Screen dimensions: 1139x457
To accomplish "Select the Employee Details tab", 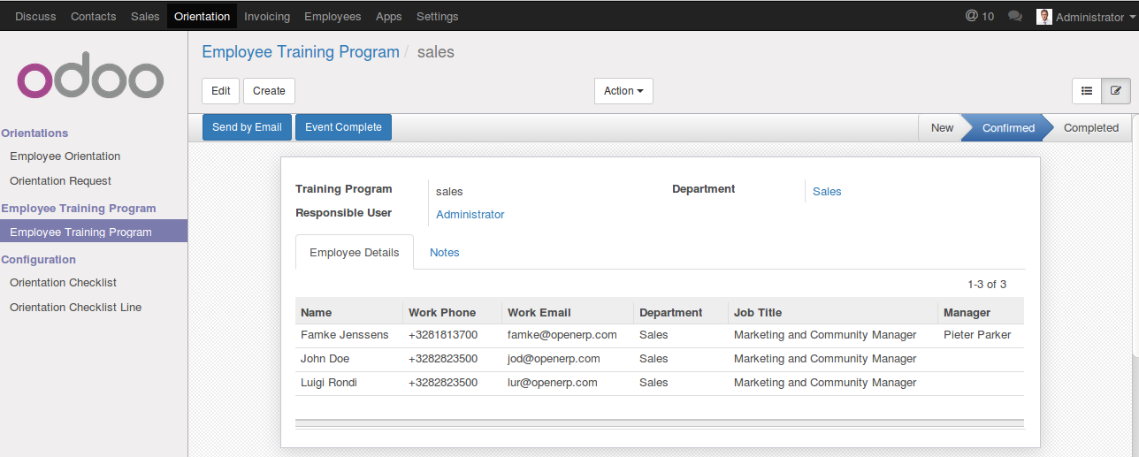I will click(x=354, y=253).
